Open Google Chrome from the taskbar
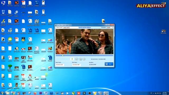169x95 pixels. click(13, 93)
